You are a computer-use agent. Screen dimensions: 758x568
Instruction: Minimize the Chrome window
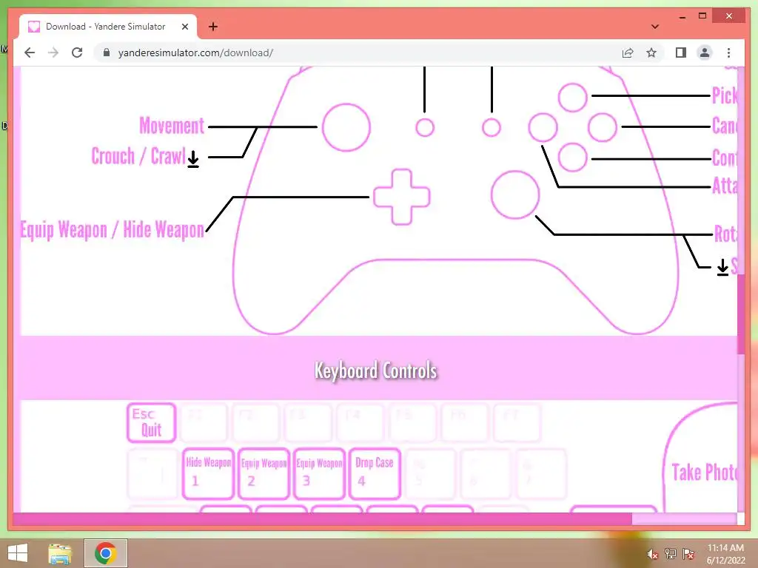click(x=682, y=16)
